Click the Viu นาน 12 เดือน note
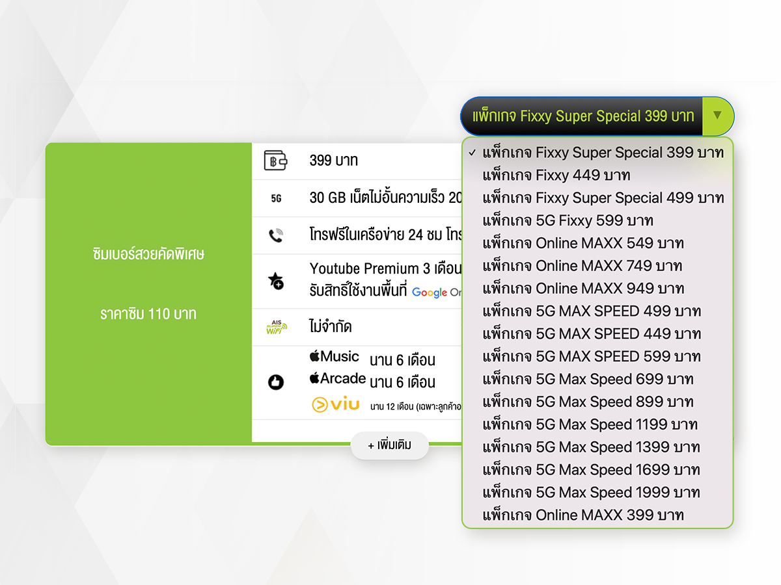Screen dimensions: 781x585 (416, 407)
